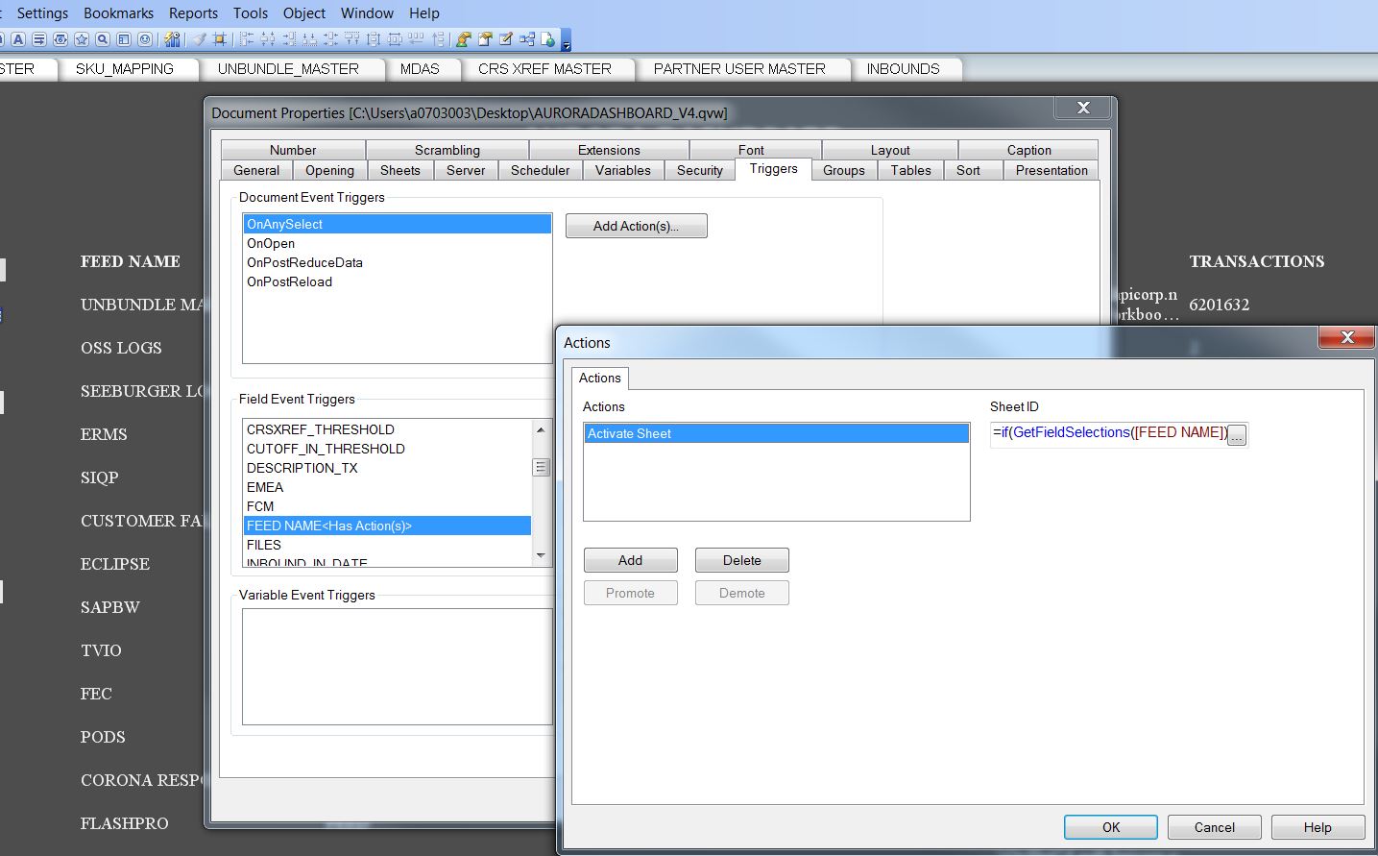Viewport: 1378px width, 856px height.
Task: Toggle the Design Grid toolbar icon
Action: (x=220, y=39)
